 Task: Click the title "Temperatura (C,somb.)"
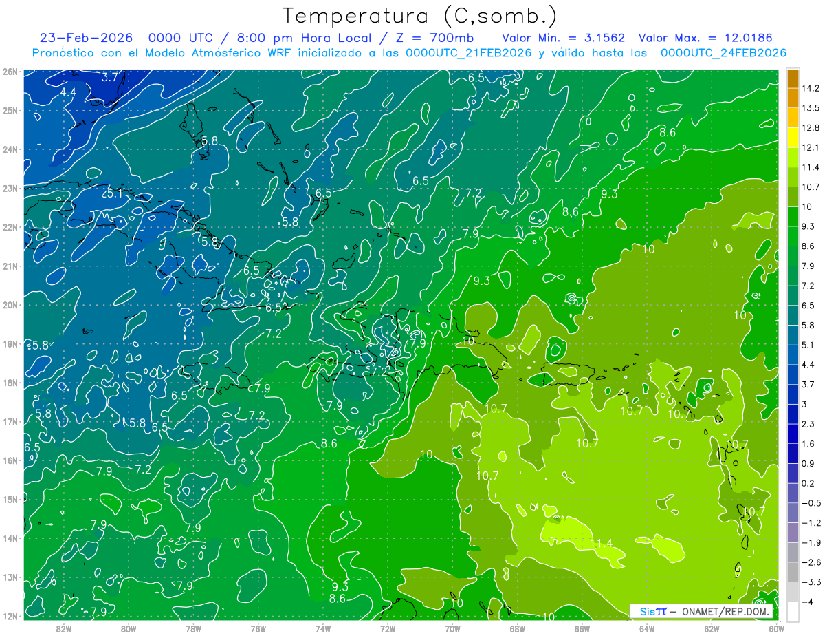click(420, 16)
